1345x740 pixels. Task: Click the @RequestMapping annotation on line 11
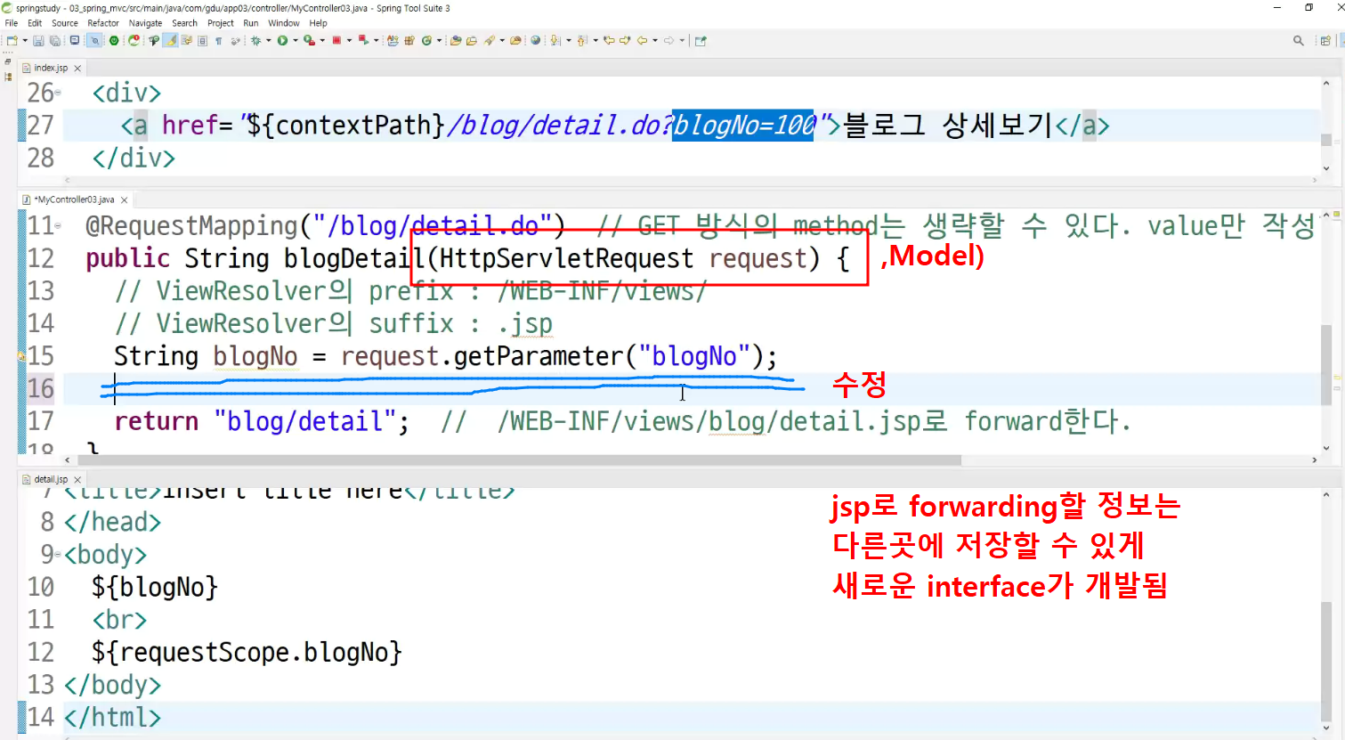tap(191, 226)
